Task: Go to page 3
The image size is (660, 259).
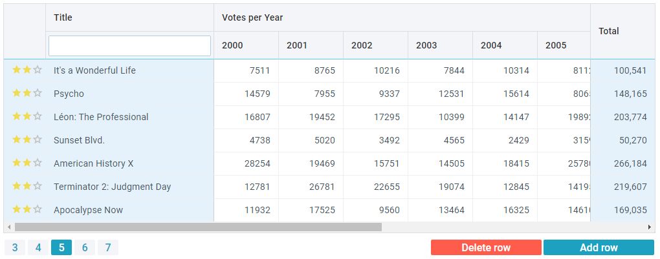Action: click(x=15, y=247)
